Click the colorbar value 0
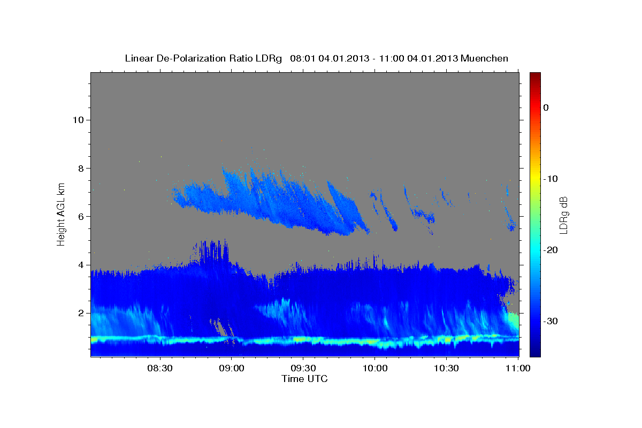Screen dimensions: 642x428 pos(546,108)
